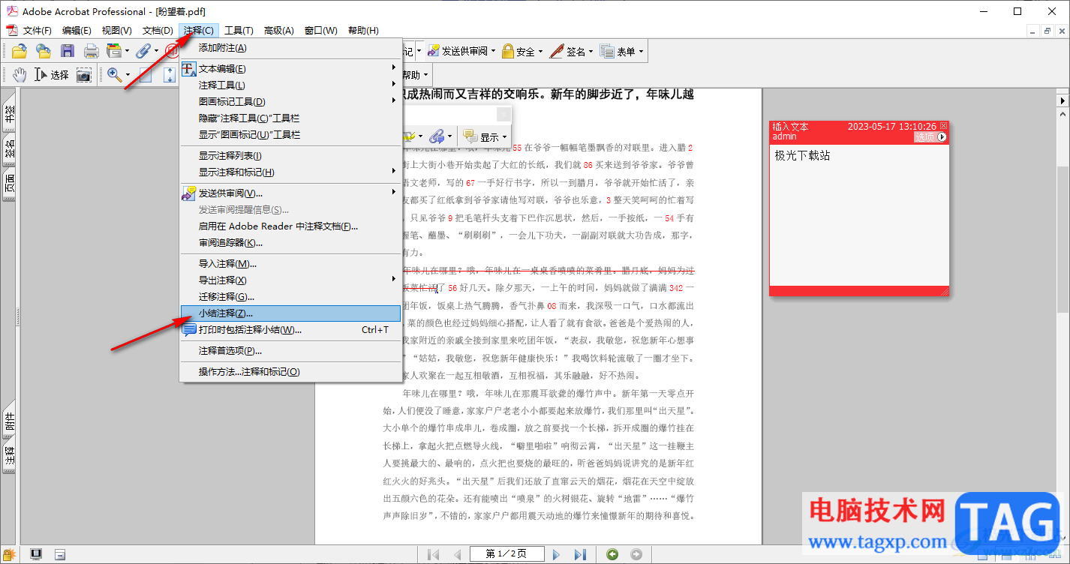
Task: Go to the previous page
Action: 457,554
